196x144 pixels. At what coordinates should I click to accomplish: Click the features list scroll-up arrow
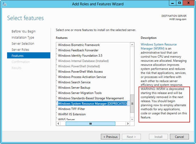pos(132,45)
